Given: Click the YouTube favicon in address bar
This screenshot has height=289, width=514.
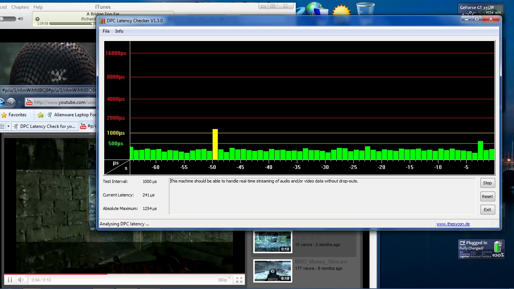Looking at the screenshot, I should [x=29, y=102].
